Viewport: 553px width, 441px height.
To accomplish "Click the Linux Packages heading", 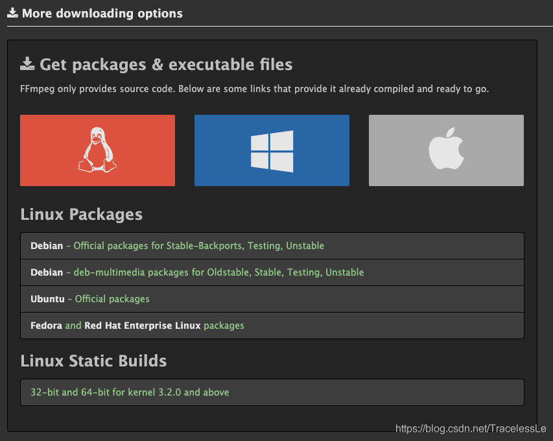I will (82, 214).
